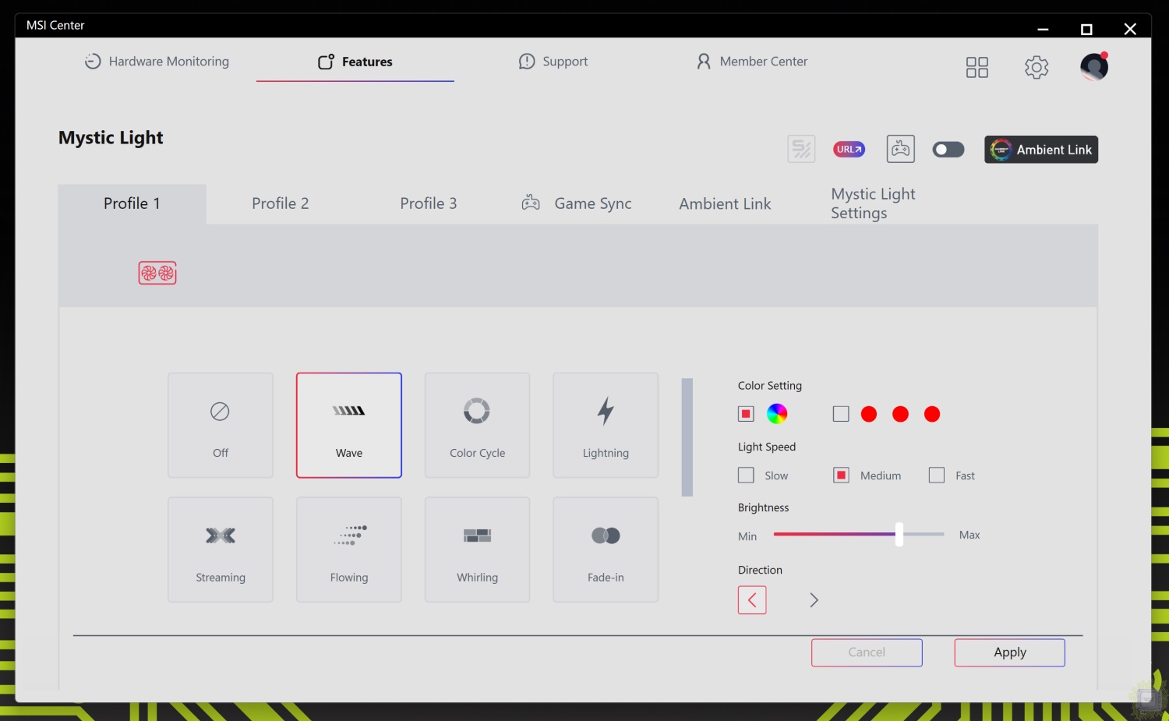1169x721 pixels.
Task: Click the graphics card device icon
Action: click(x=157, y=273)
